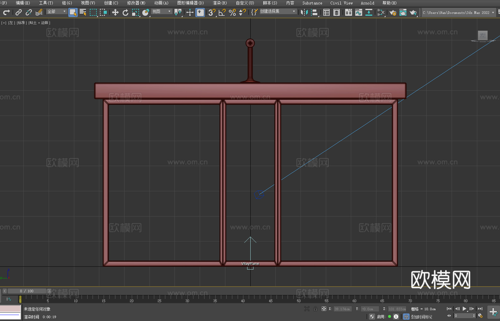Click the Select and Place tool
The image size is (500, 321).
(146, 12)
